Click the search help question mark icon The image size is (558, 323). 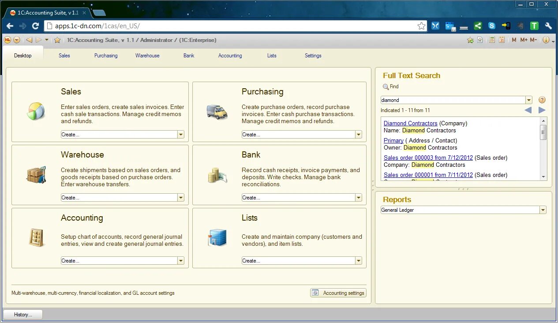tap(542, 100)
